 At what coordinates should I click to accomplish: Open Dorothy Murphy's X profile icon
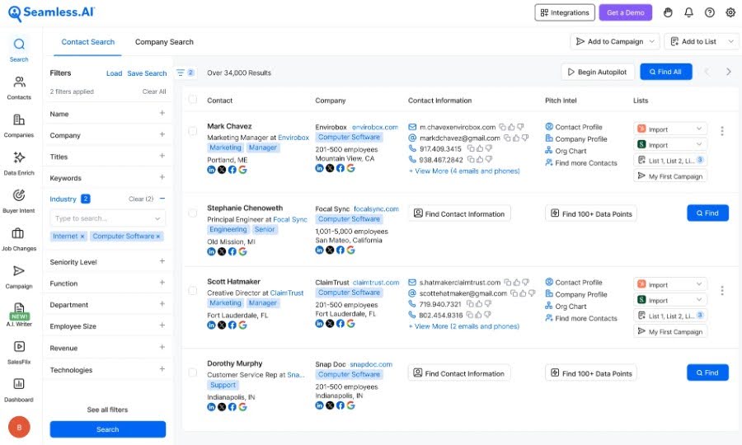[222, 407]
